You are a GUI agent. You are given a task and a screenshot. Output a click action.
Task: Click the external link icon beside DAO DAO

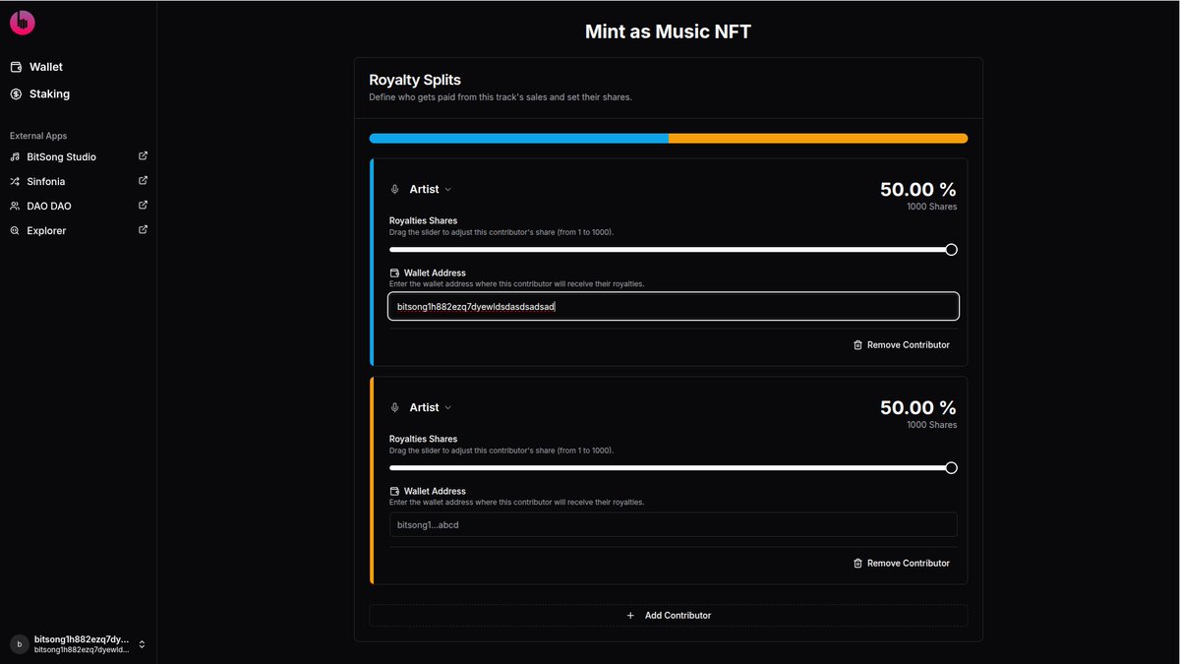click(x=143, y=206)
